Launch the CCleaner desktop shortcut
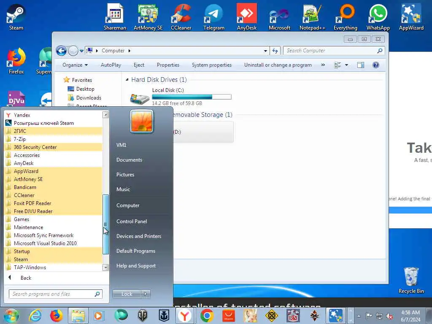 tap(181, 16)
